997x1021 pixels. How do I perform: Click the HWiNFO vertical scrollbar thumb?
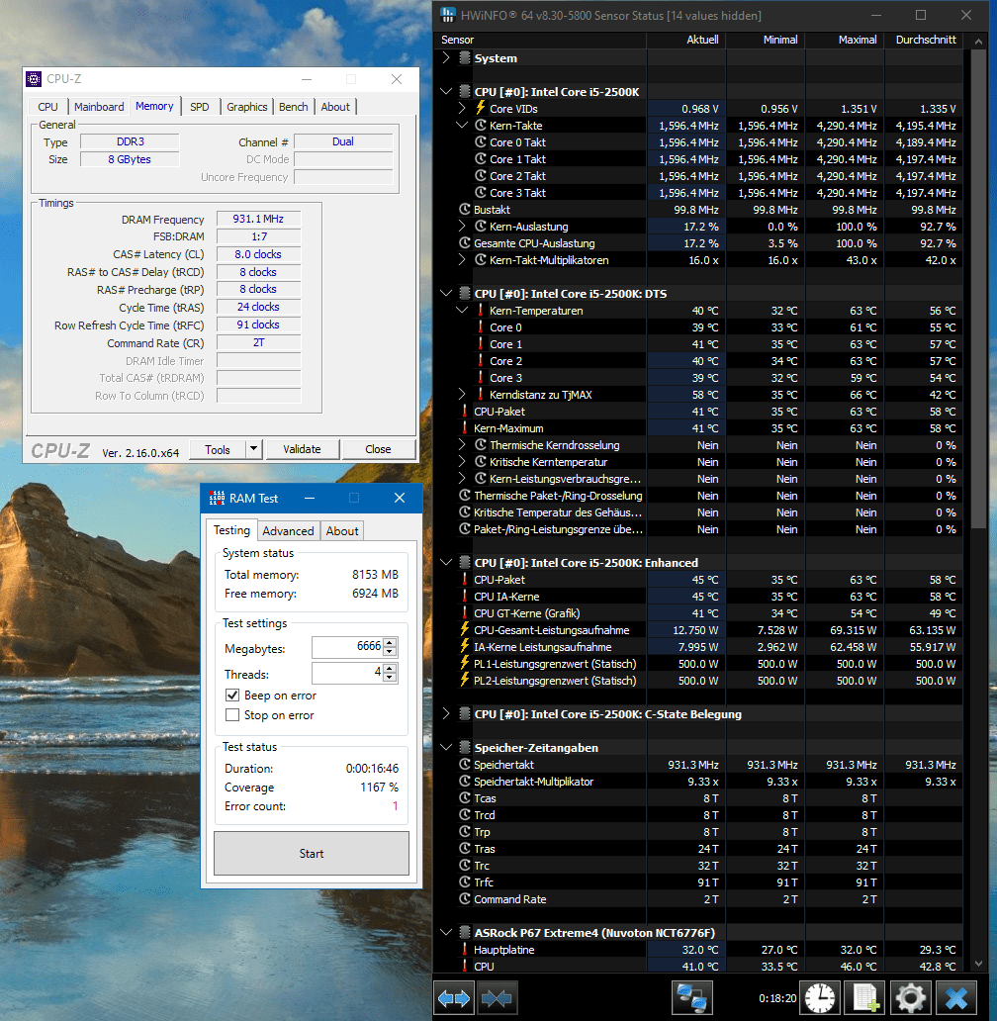(x=978, y=289)
